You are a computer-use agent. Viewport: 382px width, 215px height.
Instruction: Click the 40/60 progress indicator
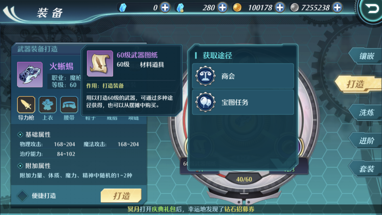244,179
